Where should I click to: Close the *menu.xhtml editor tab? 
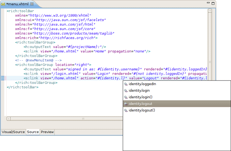[32, 4]
